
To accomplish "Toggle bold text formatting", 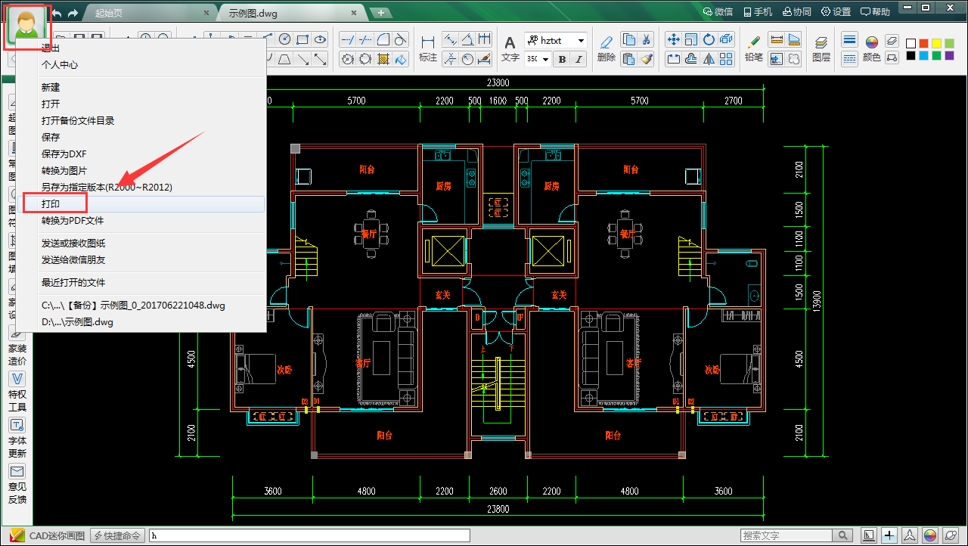I will (562, 59).
